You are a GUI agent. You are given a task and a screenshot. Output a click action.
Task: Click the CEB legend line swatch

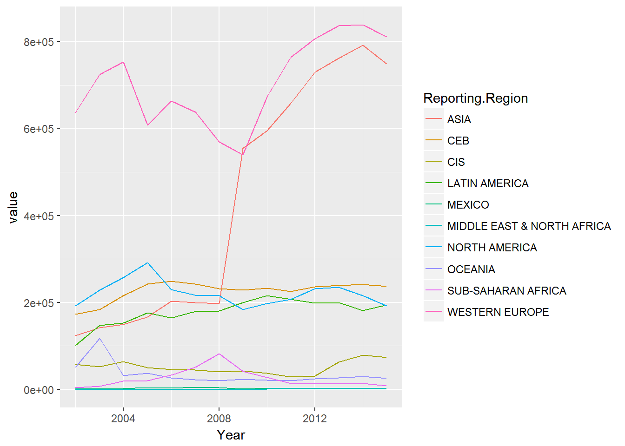[433, 141]
